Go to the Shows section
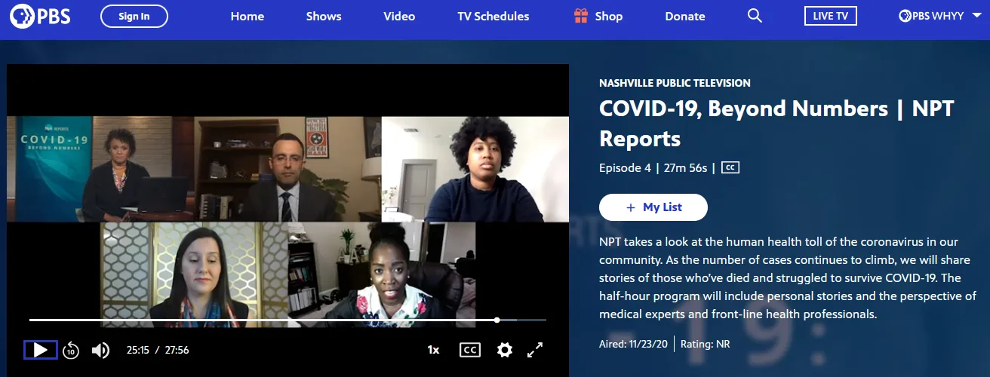990x377 pixels. pyautogui.click(x=324, y=16)
